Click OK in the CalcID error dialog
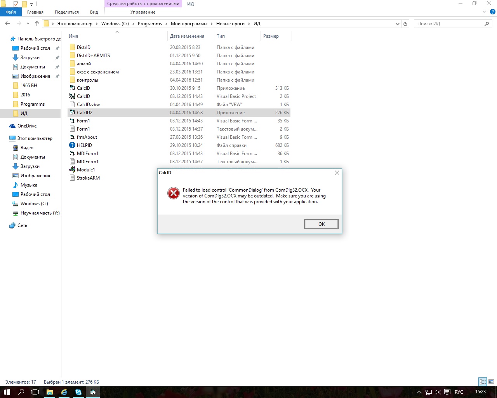 pyautogui.click(x=321, y=224)
